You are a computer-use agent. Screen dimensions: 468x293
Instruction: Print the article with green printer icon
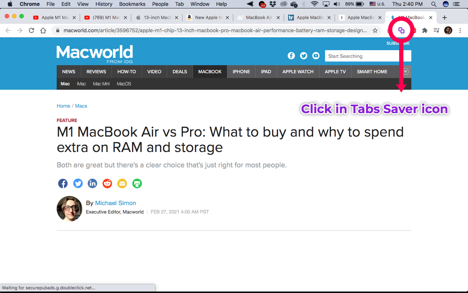click(137, 183)
